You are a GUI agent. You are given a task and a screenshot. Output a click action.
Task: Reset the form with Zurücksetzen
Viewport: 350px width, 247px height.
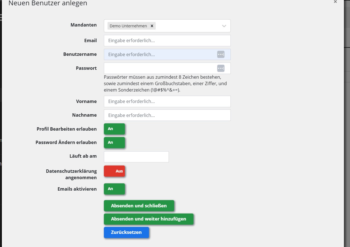coord(126,232)
